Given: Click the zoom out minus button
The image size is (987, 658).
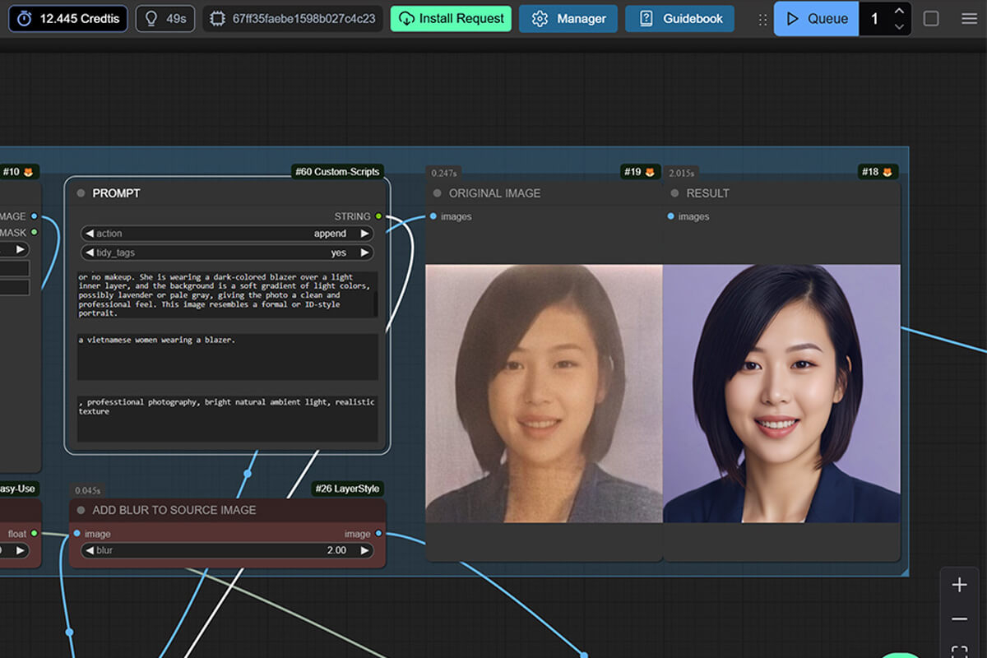Looking at the screenshot, I should coord(959,619).
